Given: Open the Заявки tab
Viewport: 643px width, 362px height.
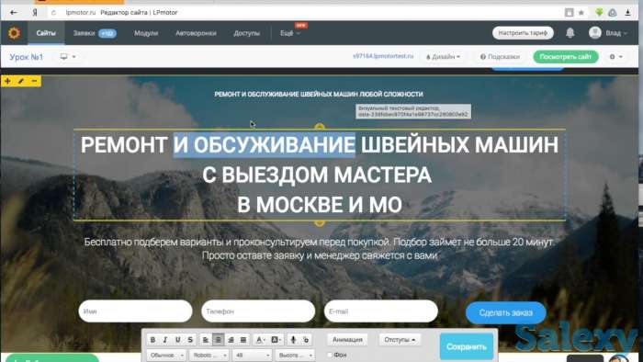Looking at the screenshot, I should pyautogui.click(x=95, y=33).
